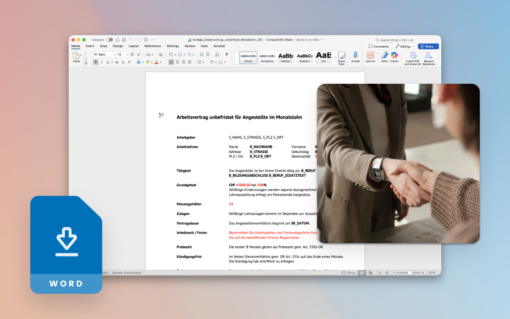Click the Numbering list icon

coord(180,55)
